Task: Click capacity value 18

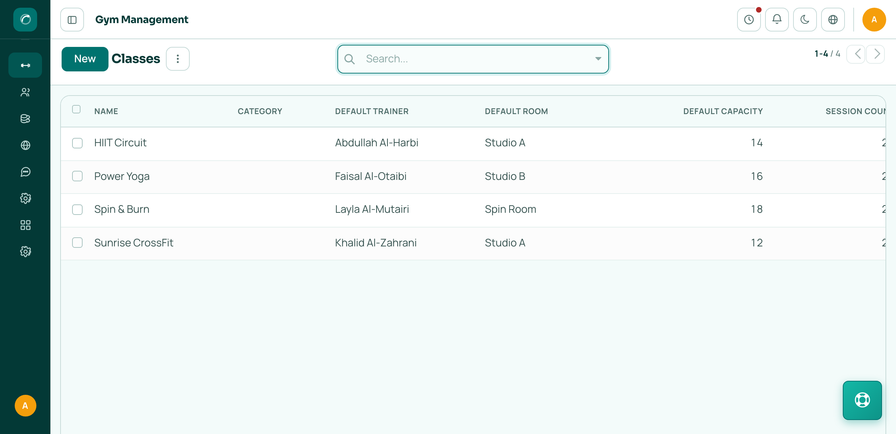Action: 757,209
